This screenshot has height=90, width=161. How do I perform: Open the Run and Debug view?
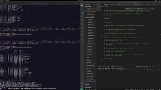click(x=82, y=16)
